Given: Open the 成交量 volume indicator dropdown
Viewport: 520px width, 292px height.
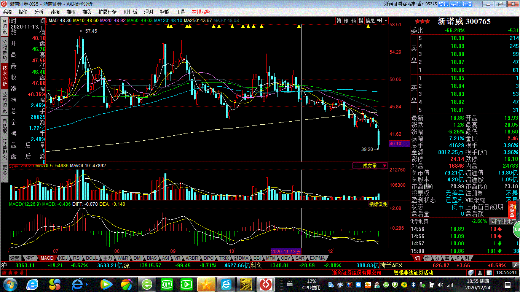Looking at the screenshot, I should (370, 166).
